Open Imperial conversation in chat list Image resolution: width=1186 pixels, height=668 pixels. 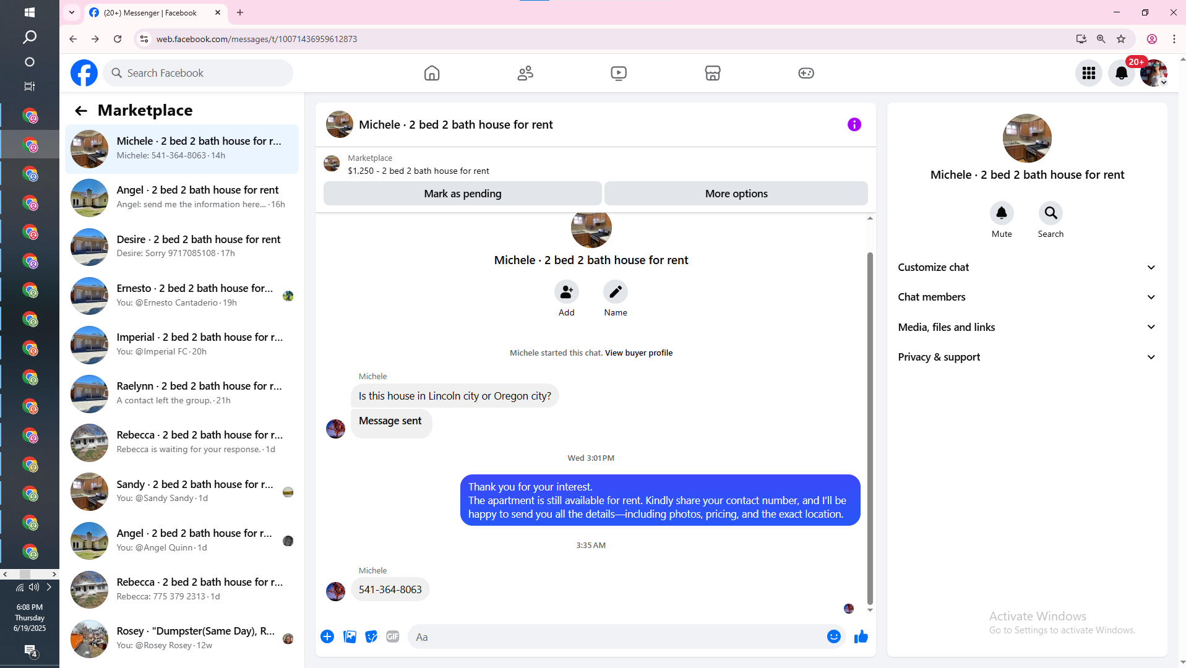[x=182, y=344]
